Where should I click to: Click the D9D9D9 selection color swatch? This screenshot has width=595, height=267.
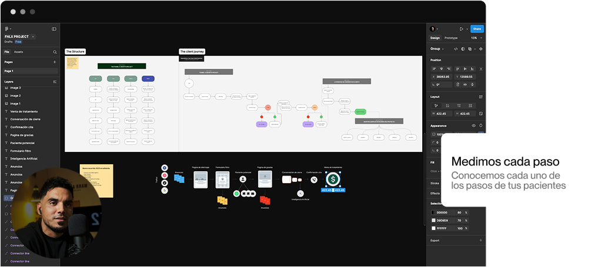(x=434, y=221)
